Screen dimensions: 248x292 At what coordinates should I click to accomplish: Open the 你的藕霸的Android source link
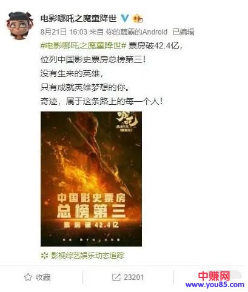tap(136, 32)
